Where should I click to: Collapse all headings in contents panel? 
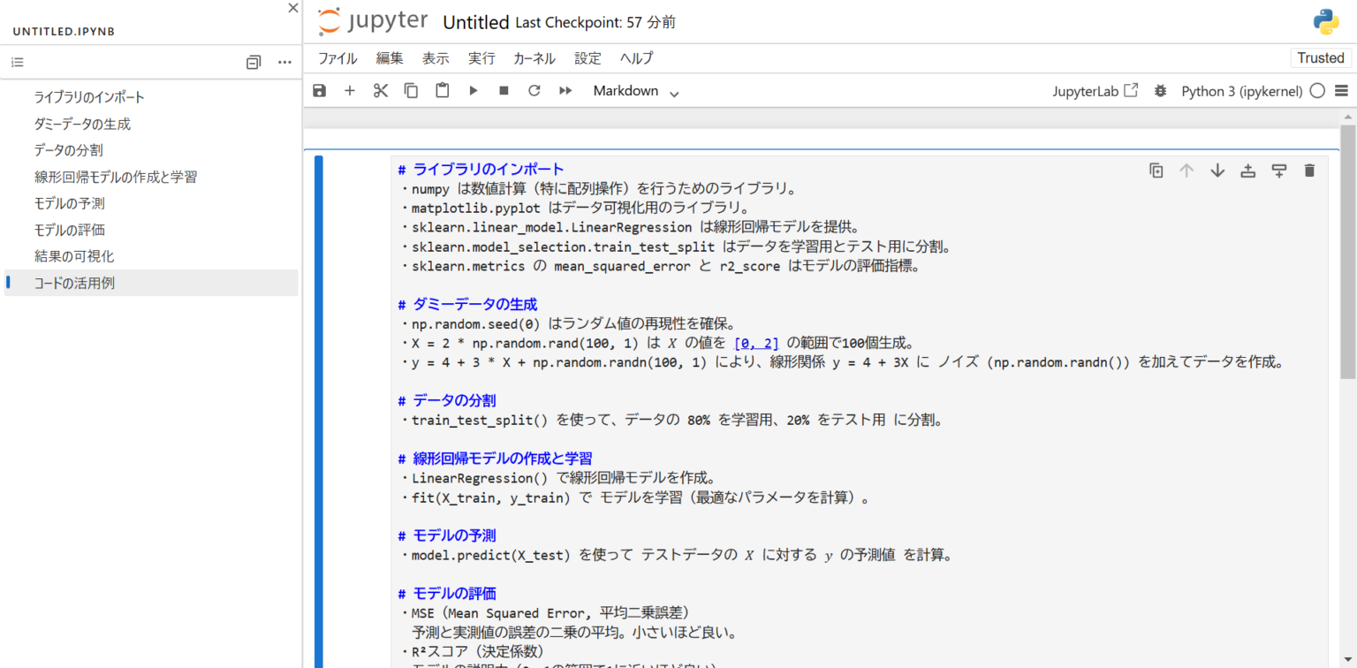[254, 63]
